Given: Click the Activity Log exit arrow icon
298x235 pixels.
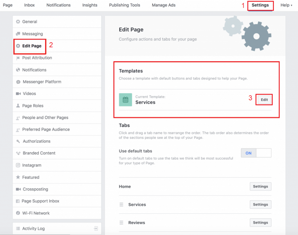Looking at the screenshot, I should pos(96,228).
